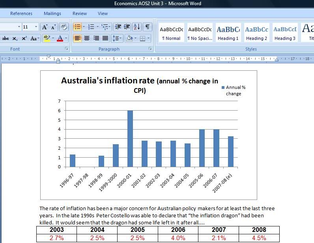Toggle show/hide paragraph marks
Screen dimensions: 314x243
pyautogui.click(x=147, y=27)
